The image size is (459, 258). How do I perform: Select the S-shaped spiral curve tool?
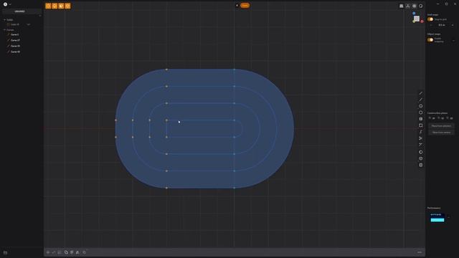pyautogui.click(x=421, y=132)
